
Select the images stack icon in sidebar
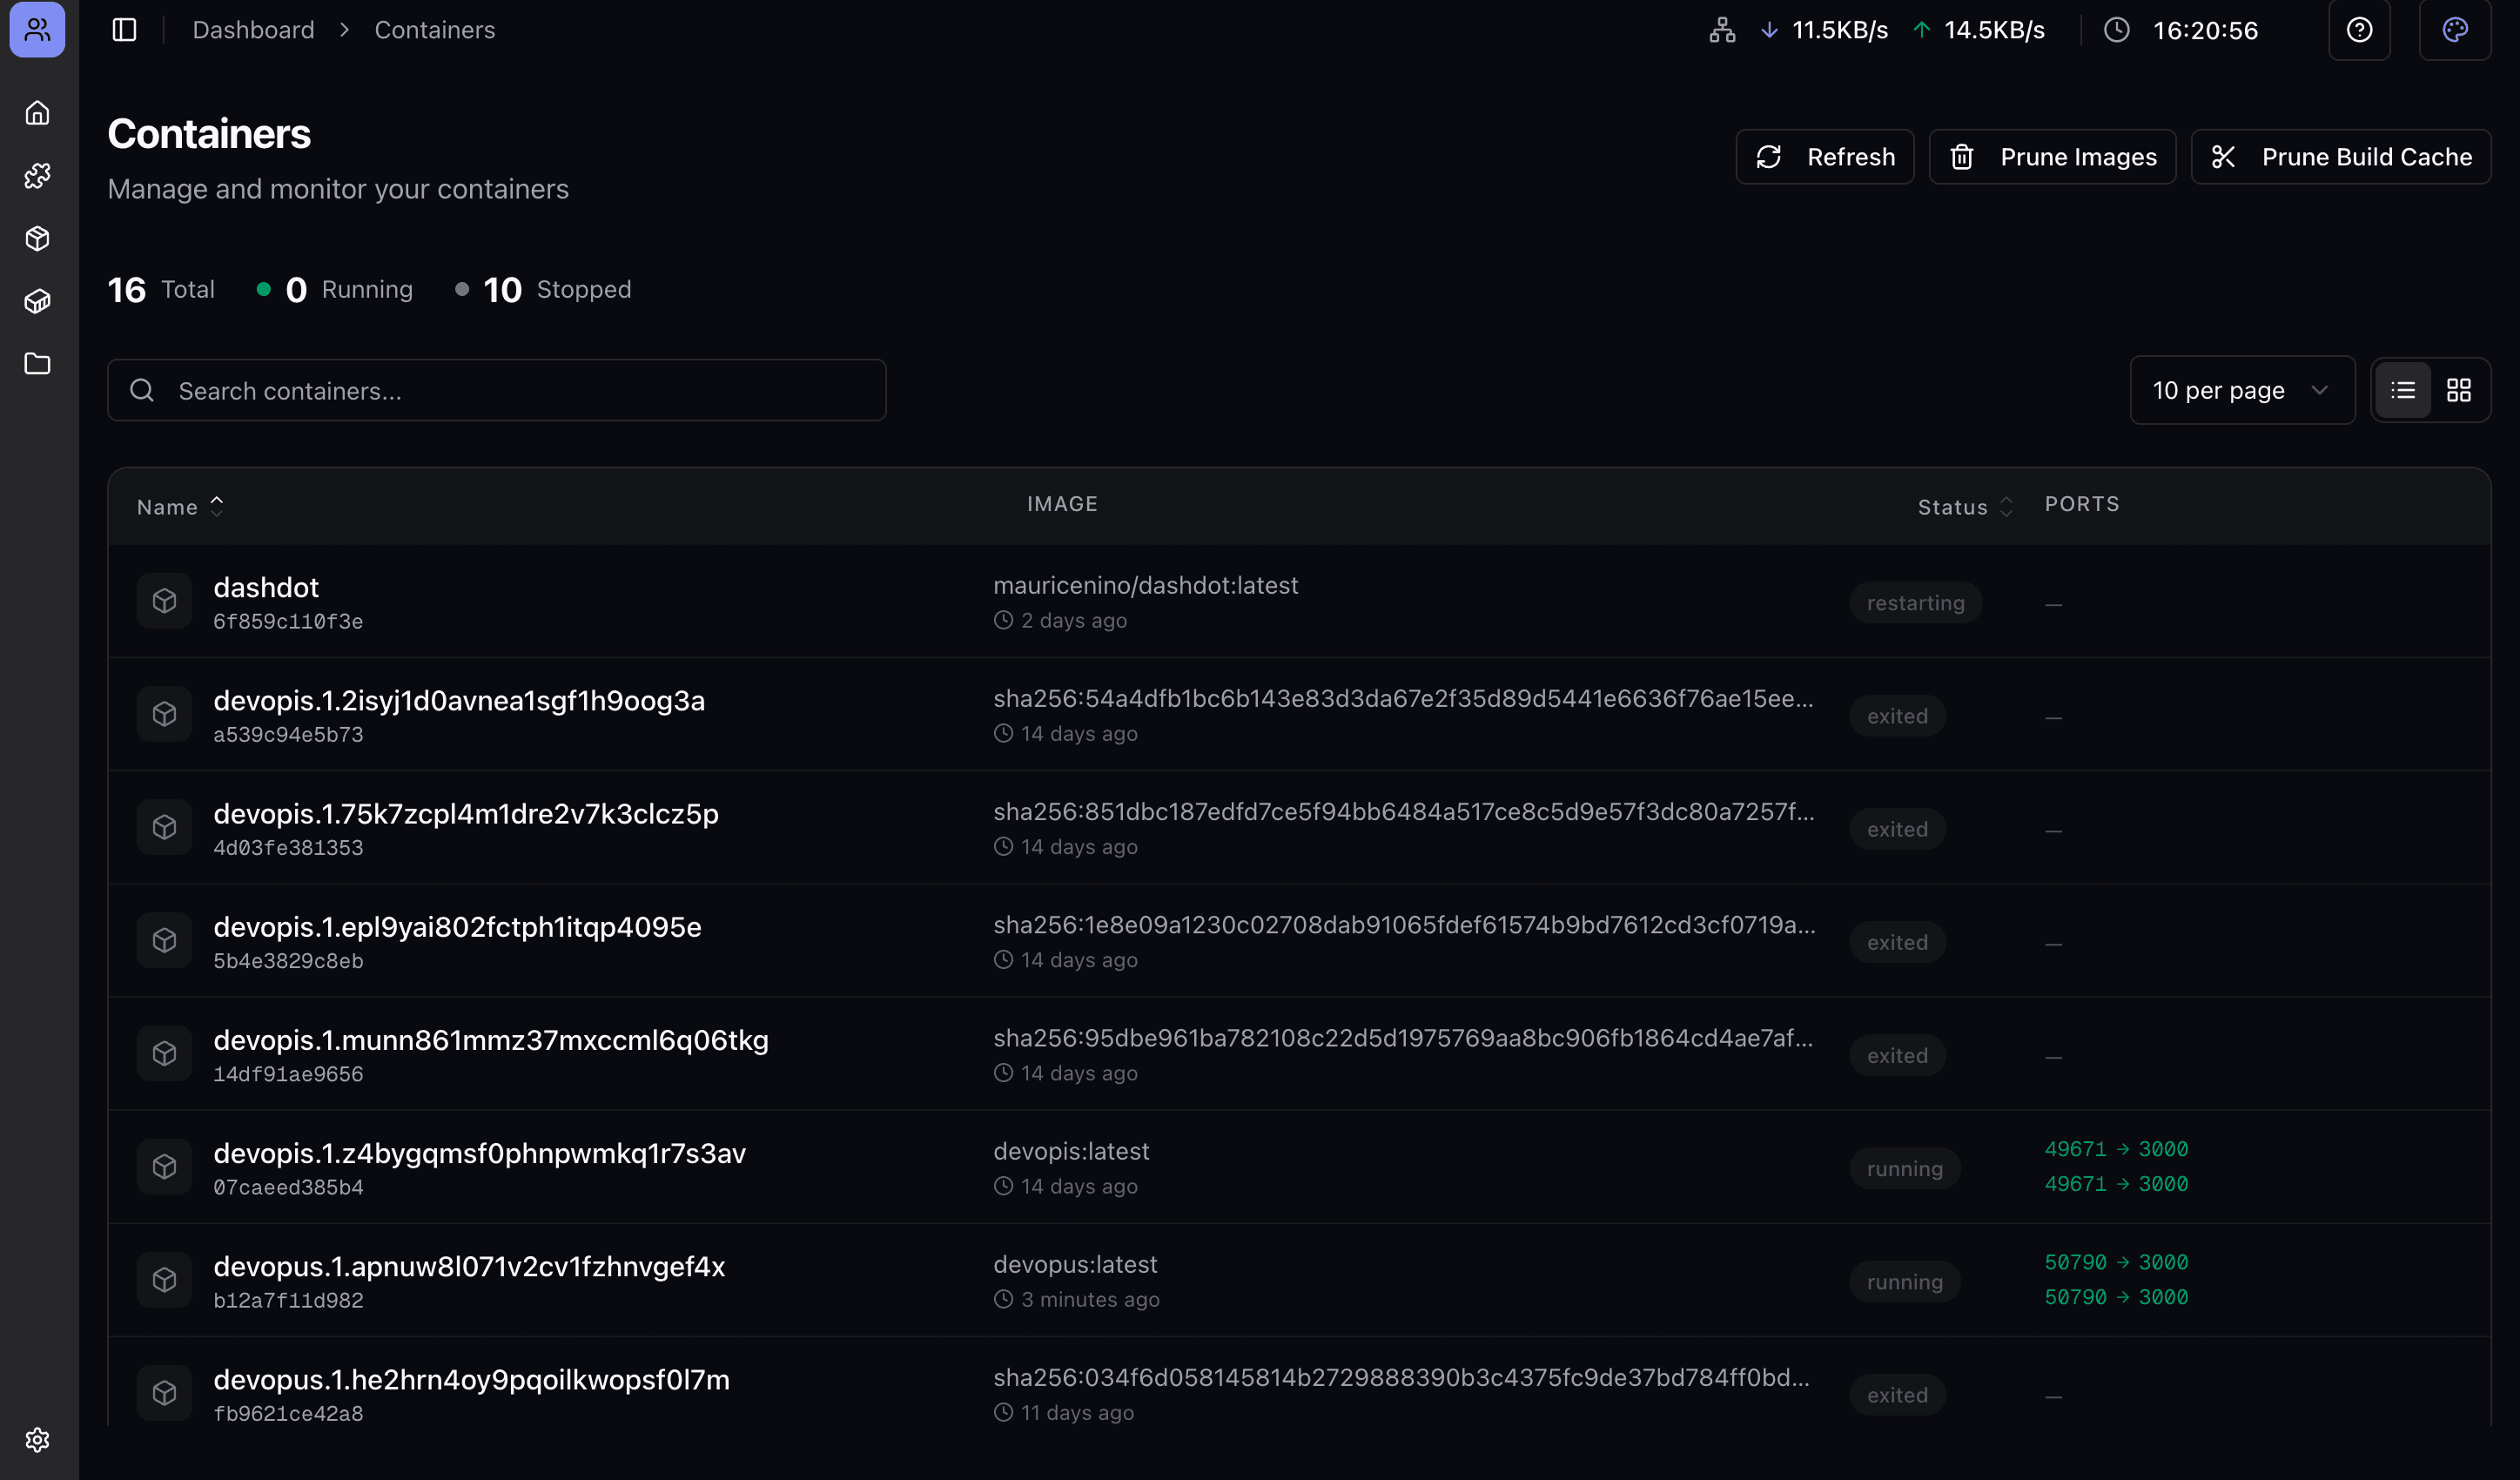tap(37, 301)
